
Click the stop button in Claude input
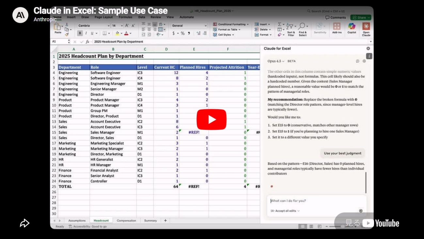361,211
